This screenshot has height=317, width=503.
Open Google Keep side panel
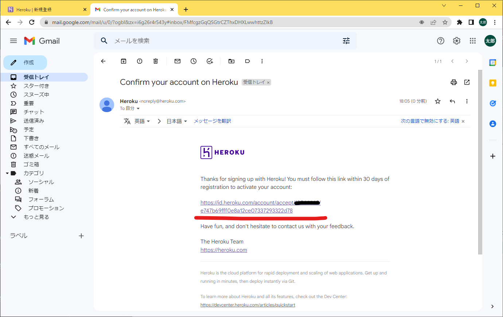[x=493, y=83]
